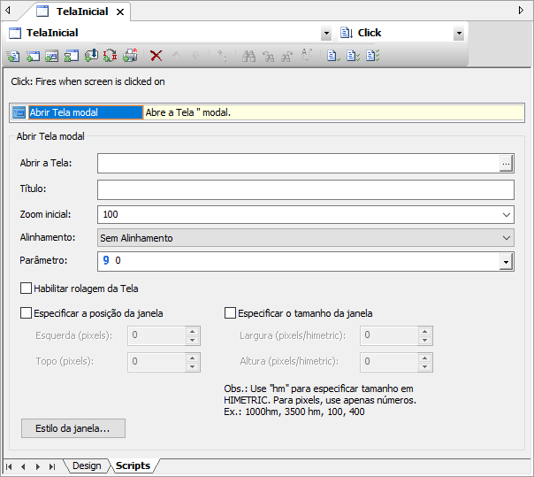Open the TelaInicial object dropdown
This screenshot has height=477, width=534.
point(326,33)
